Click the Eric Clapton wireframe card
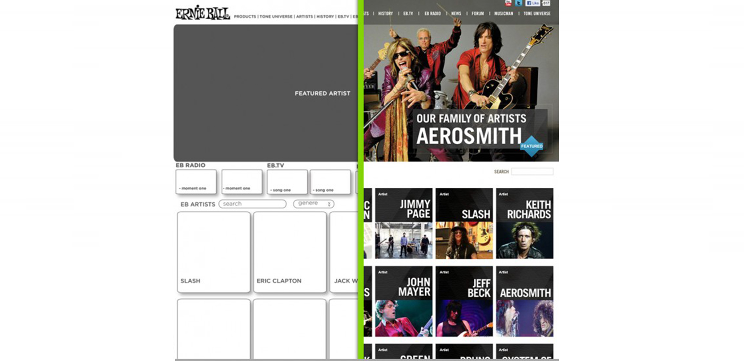 [x=290, y=252]
